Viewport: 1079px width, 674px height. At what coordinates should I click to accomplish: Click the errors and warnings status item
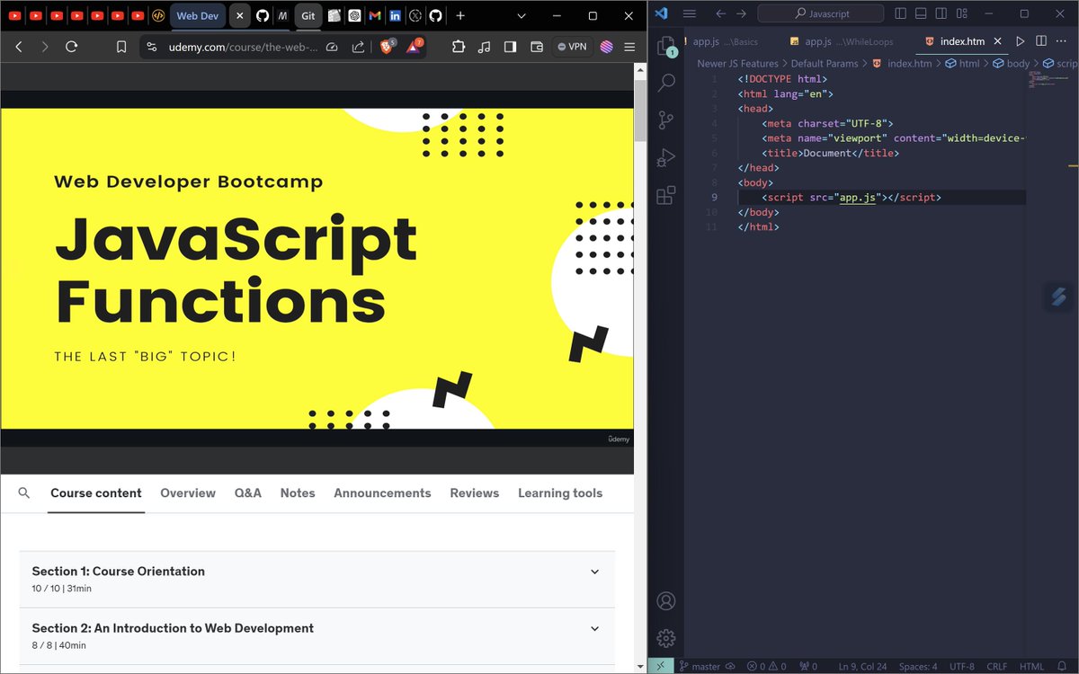coord(767,666)
